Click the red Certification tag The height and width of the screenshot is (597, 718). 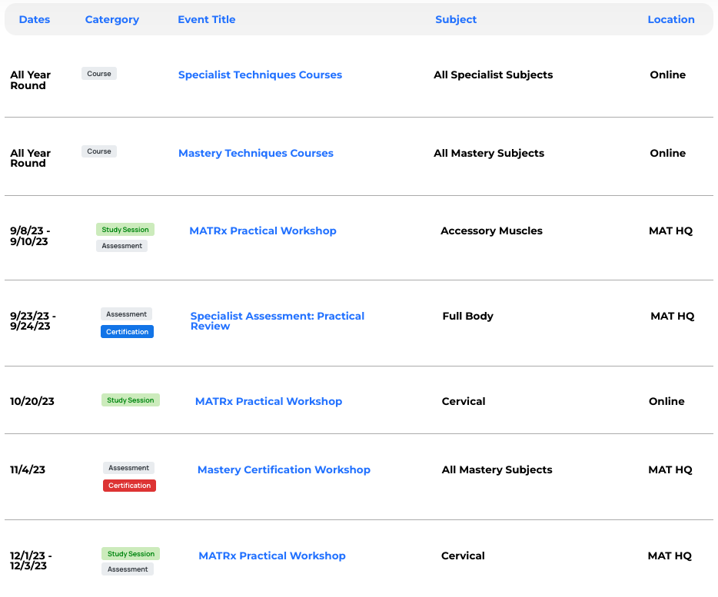coord(129,486)
